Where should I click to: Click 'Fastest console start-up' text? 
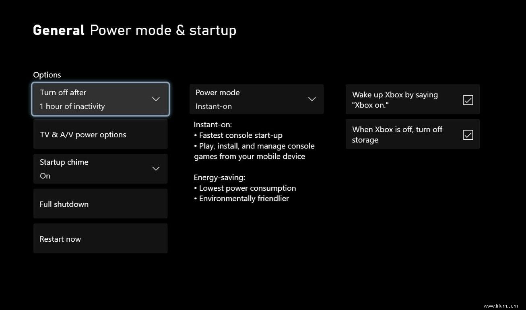pos(241,135)
